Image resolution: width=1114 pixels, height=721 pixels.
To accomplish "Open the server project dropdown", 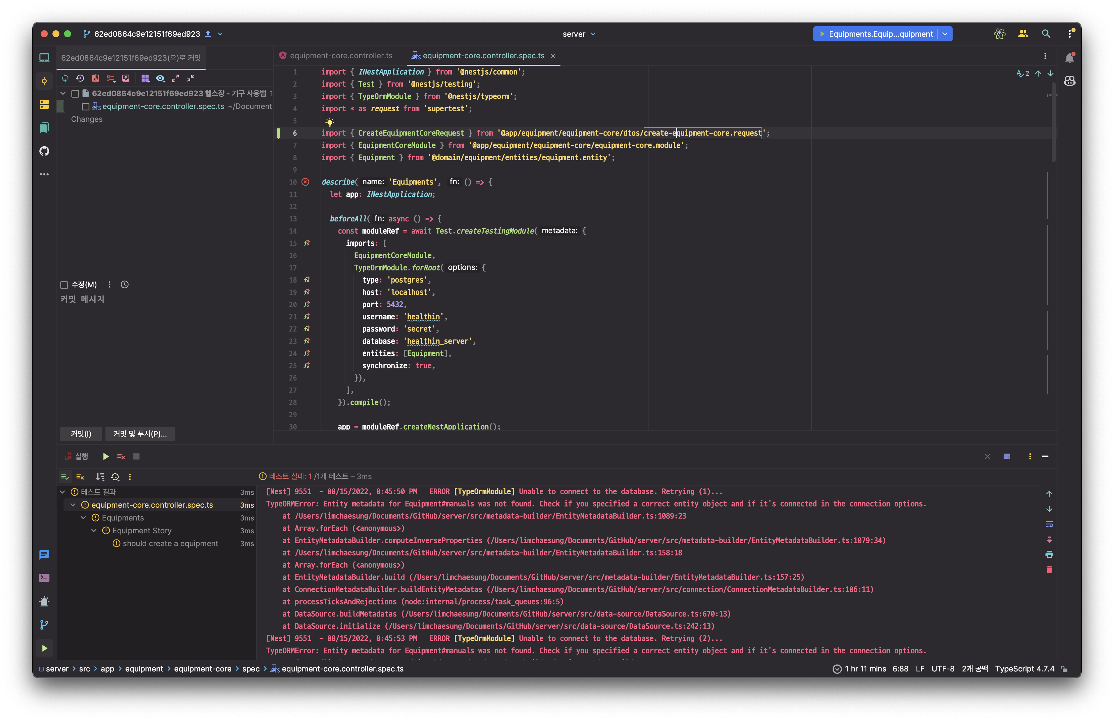I will coord(579,34).
